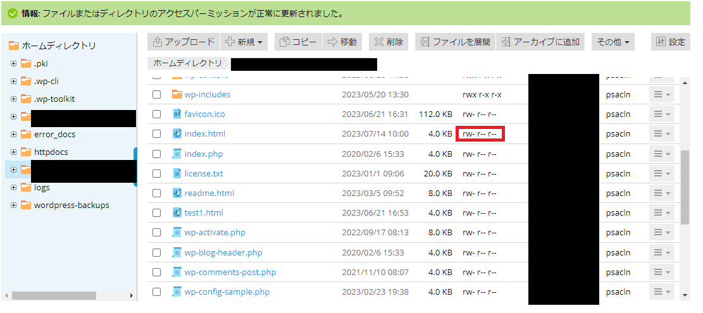Open the その他 (more) dropdown
Screen dimensions: 703x313
coord(613,42)
